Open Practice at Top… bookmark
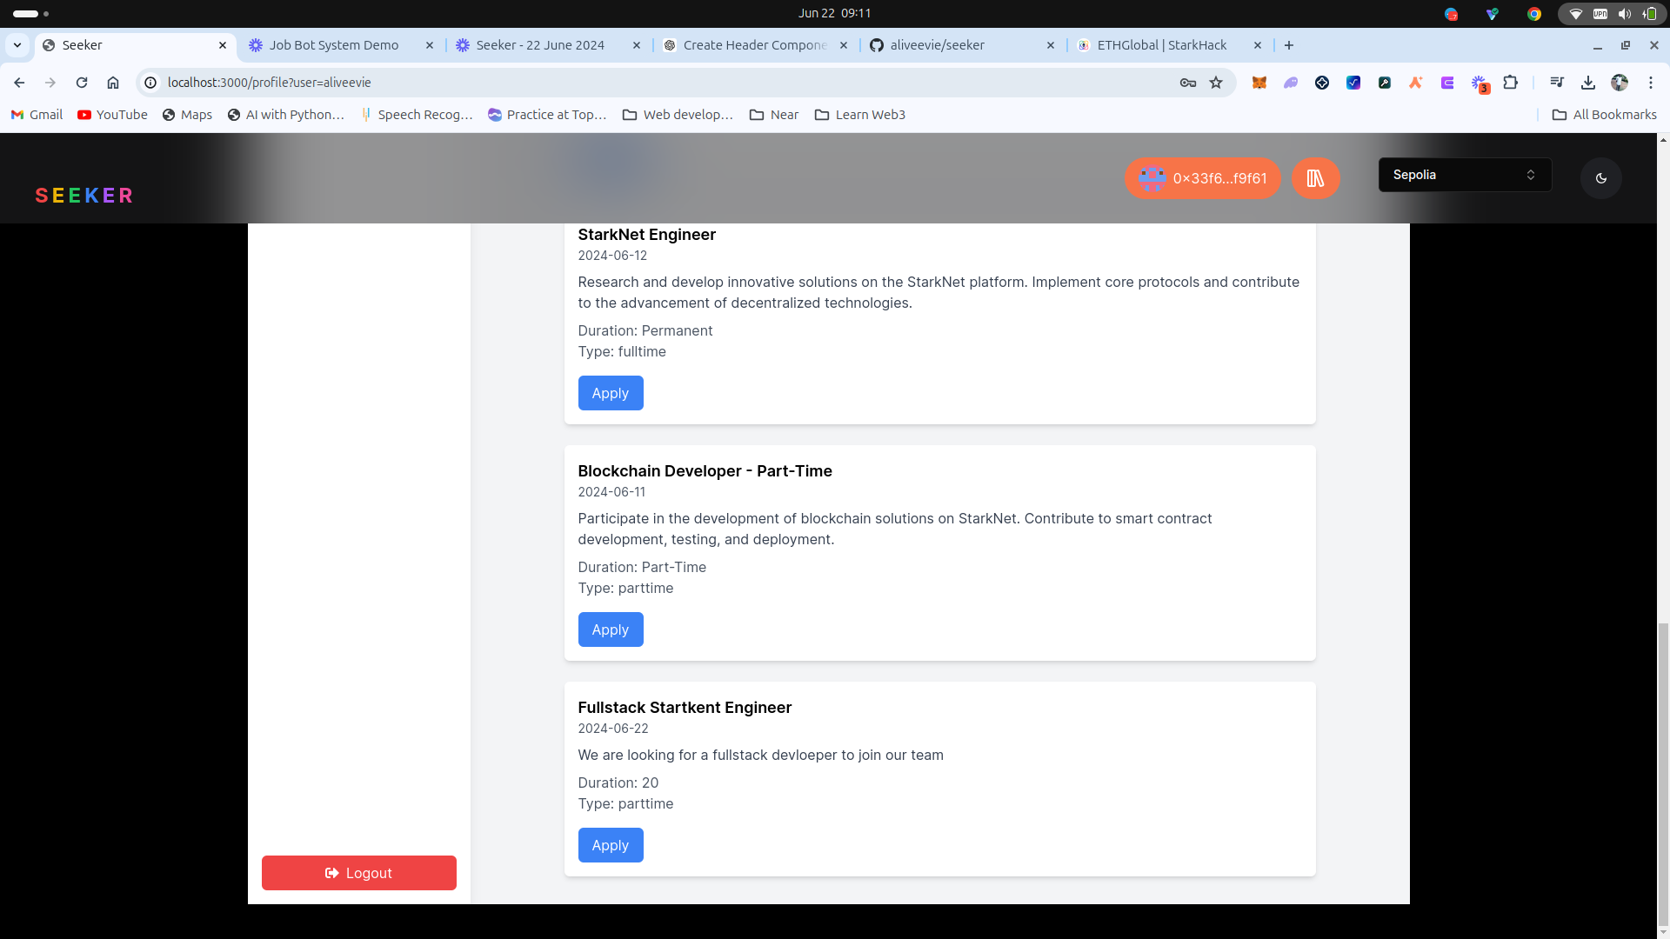The image size is (1670, 939). [547, 115]
